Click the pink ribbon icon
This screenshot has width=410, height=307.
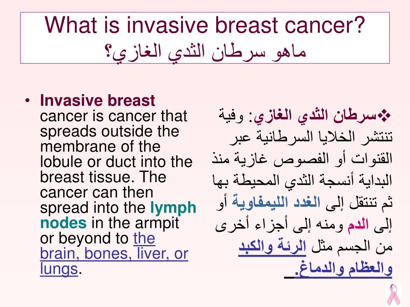[394, 295]
